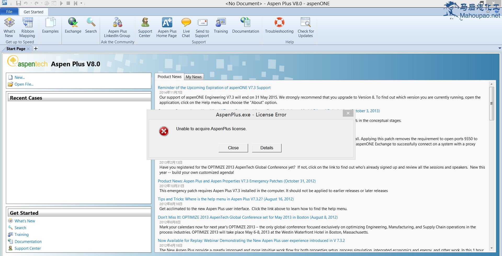Click the Stop square icon in quick access toolbar
The image size is (502, 256).
coord(68,3)
